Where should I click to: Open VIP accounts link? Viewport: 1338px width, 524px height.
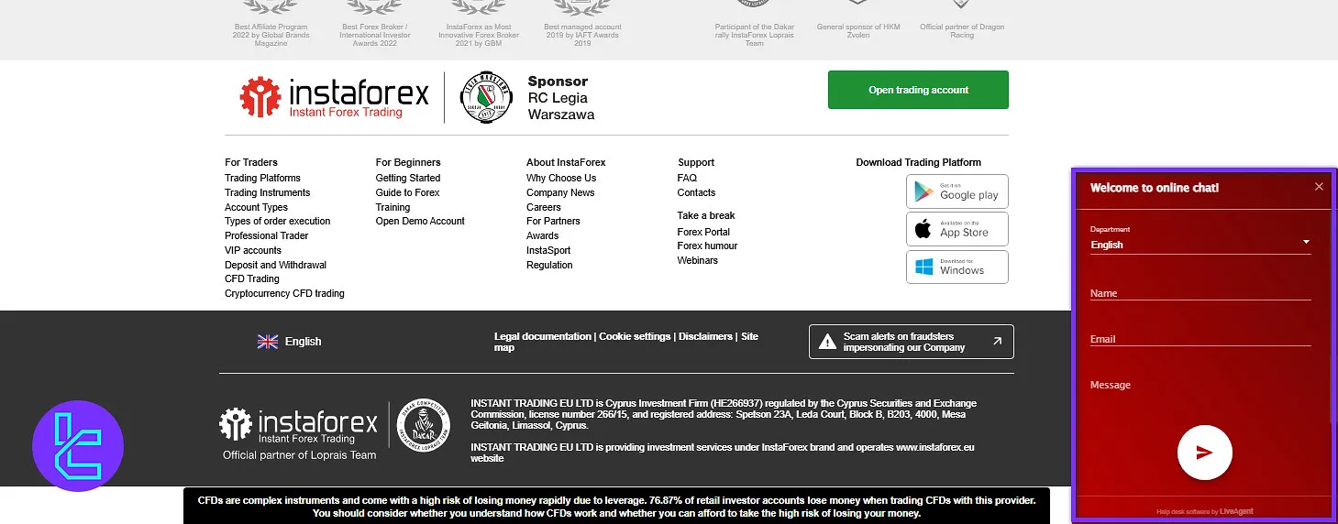253,250
